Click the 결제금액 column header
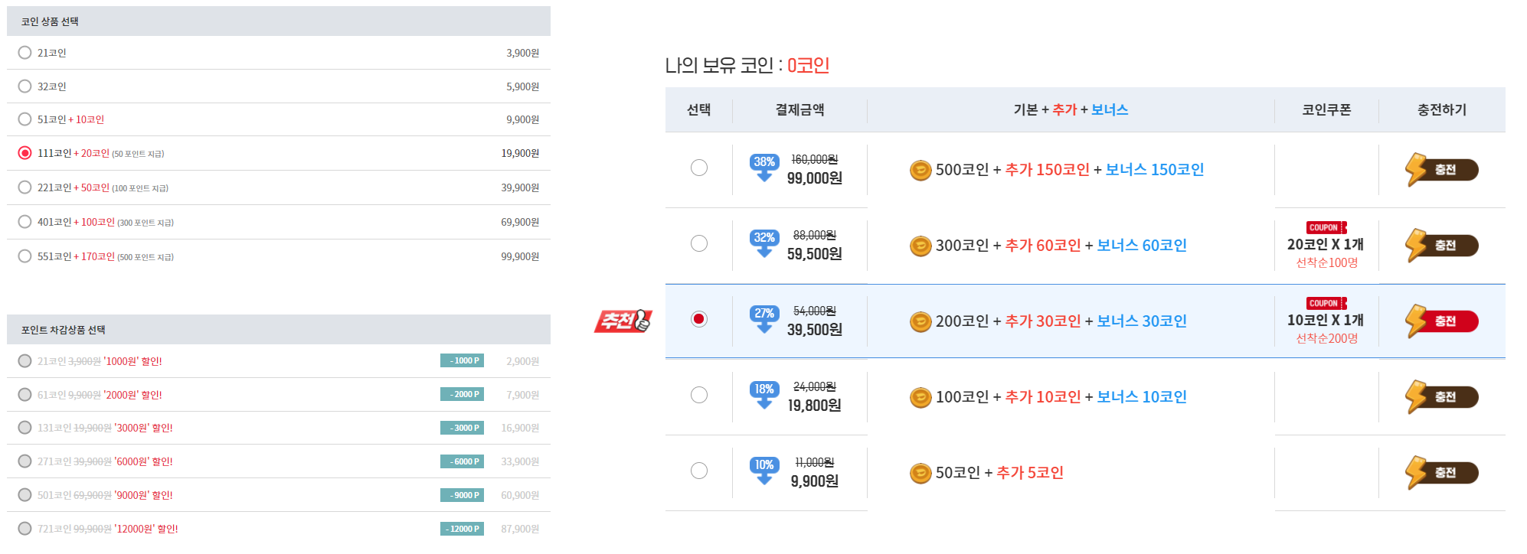 tap(799, 110)
